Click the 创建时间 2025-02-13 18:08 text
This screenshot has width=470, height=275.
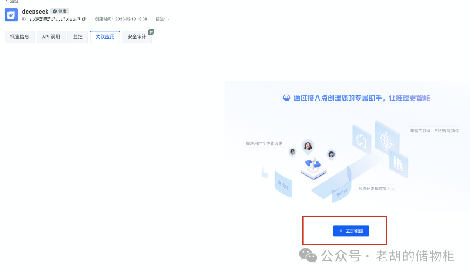(121, 19)
